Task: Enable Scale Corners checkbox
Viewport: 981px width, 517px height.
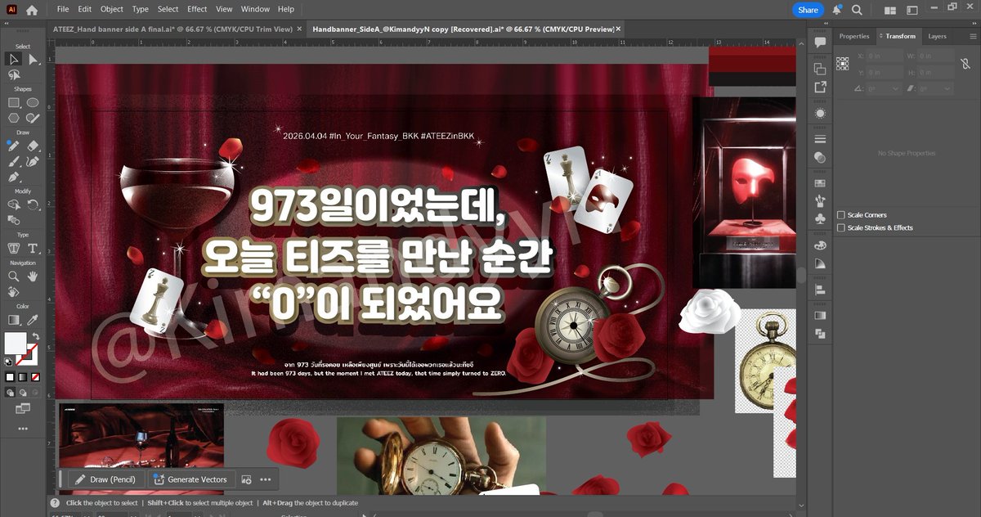Action: click(841, 215)
